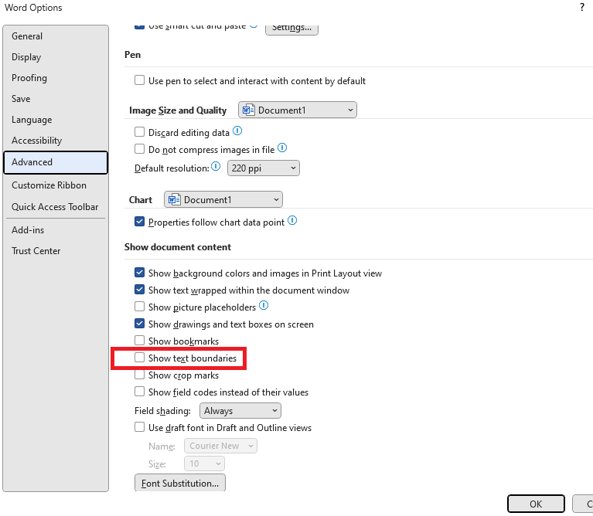
Task: Open Customize Ribbon category
Action: point(56,185)
